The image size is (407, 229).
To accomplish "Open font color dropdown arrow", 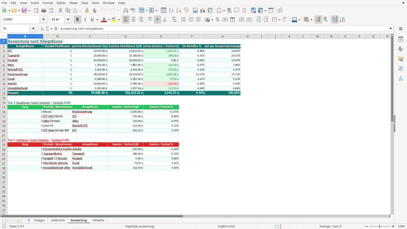I will 109,20.
